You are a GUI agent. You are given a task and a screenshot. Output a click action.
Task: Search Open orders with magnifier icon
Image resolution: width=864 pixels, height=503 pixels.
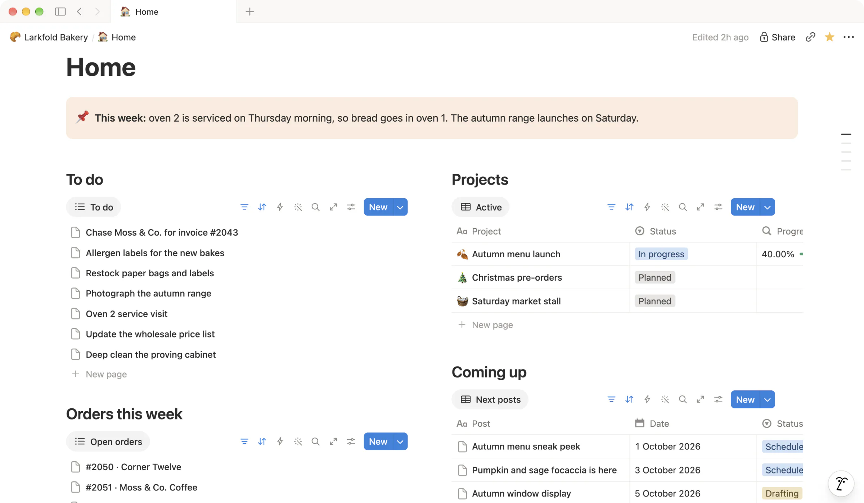pos(315,441)
